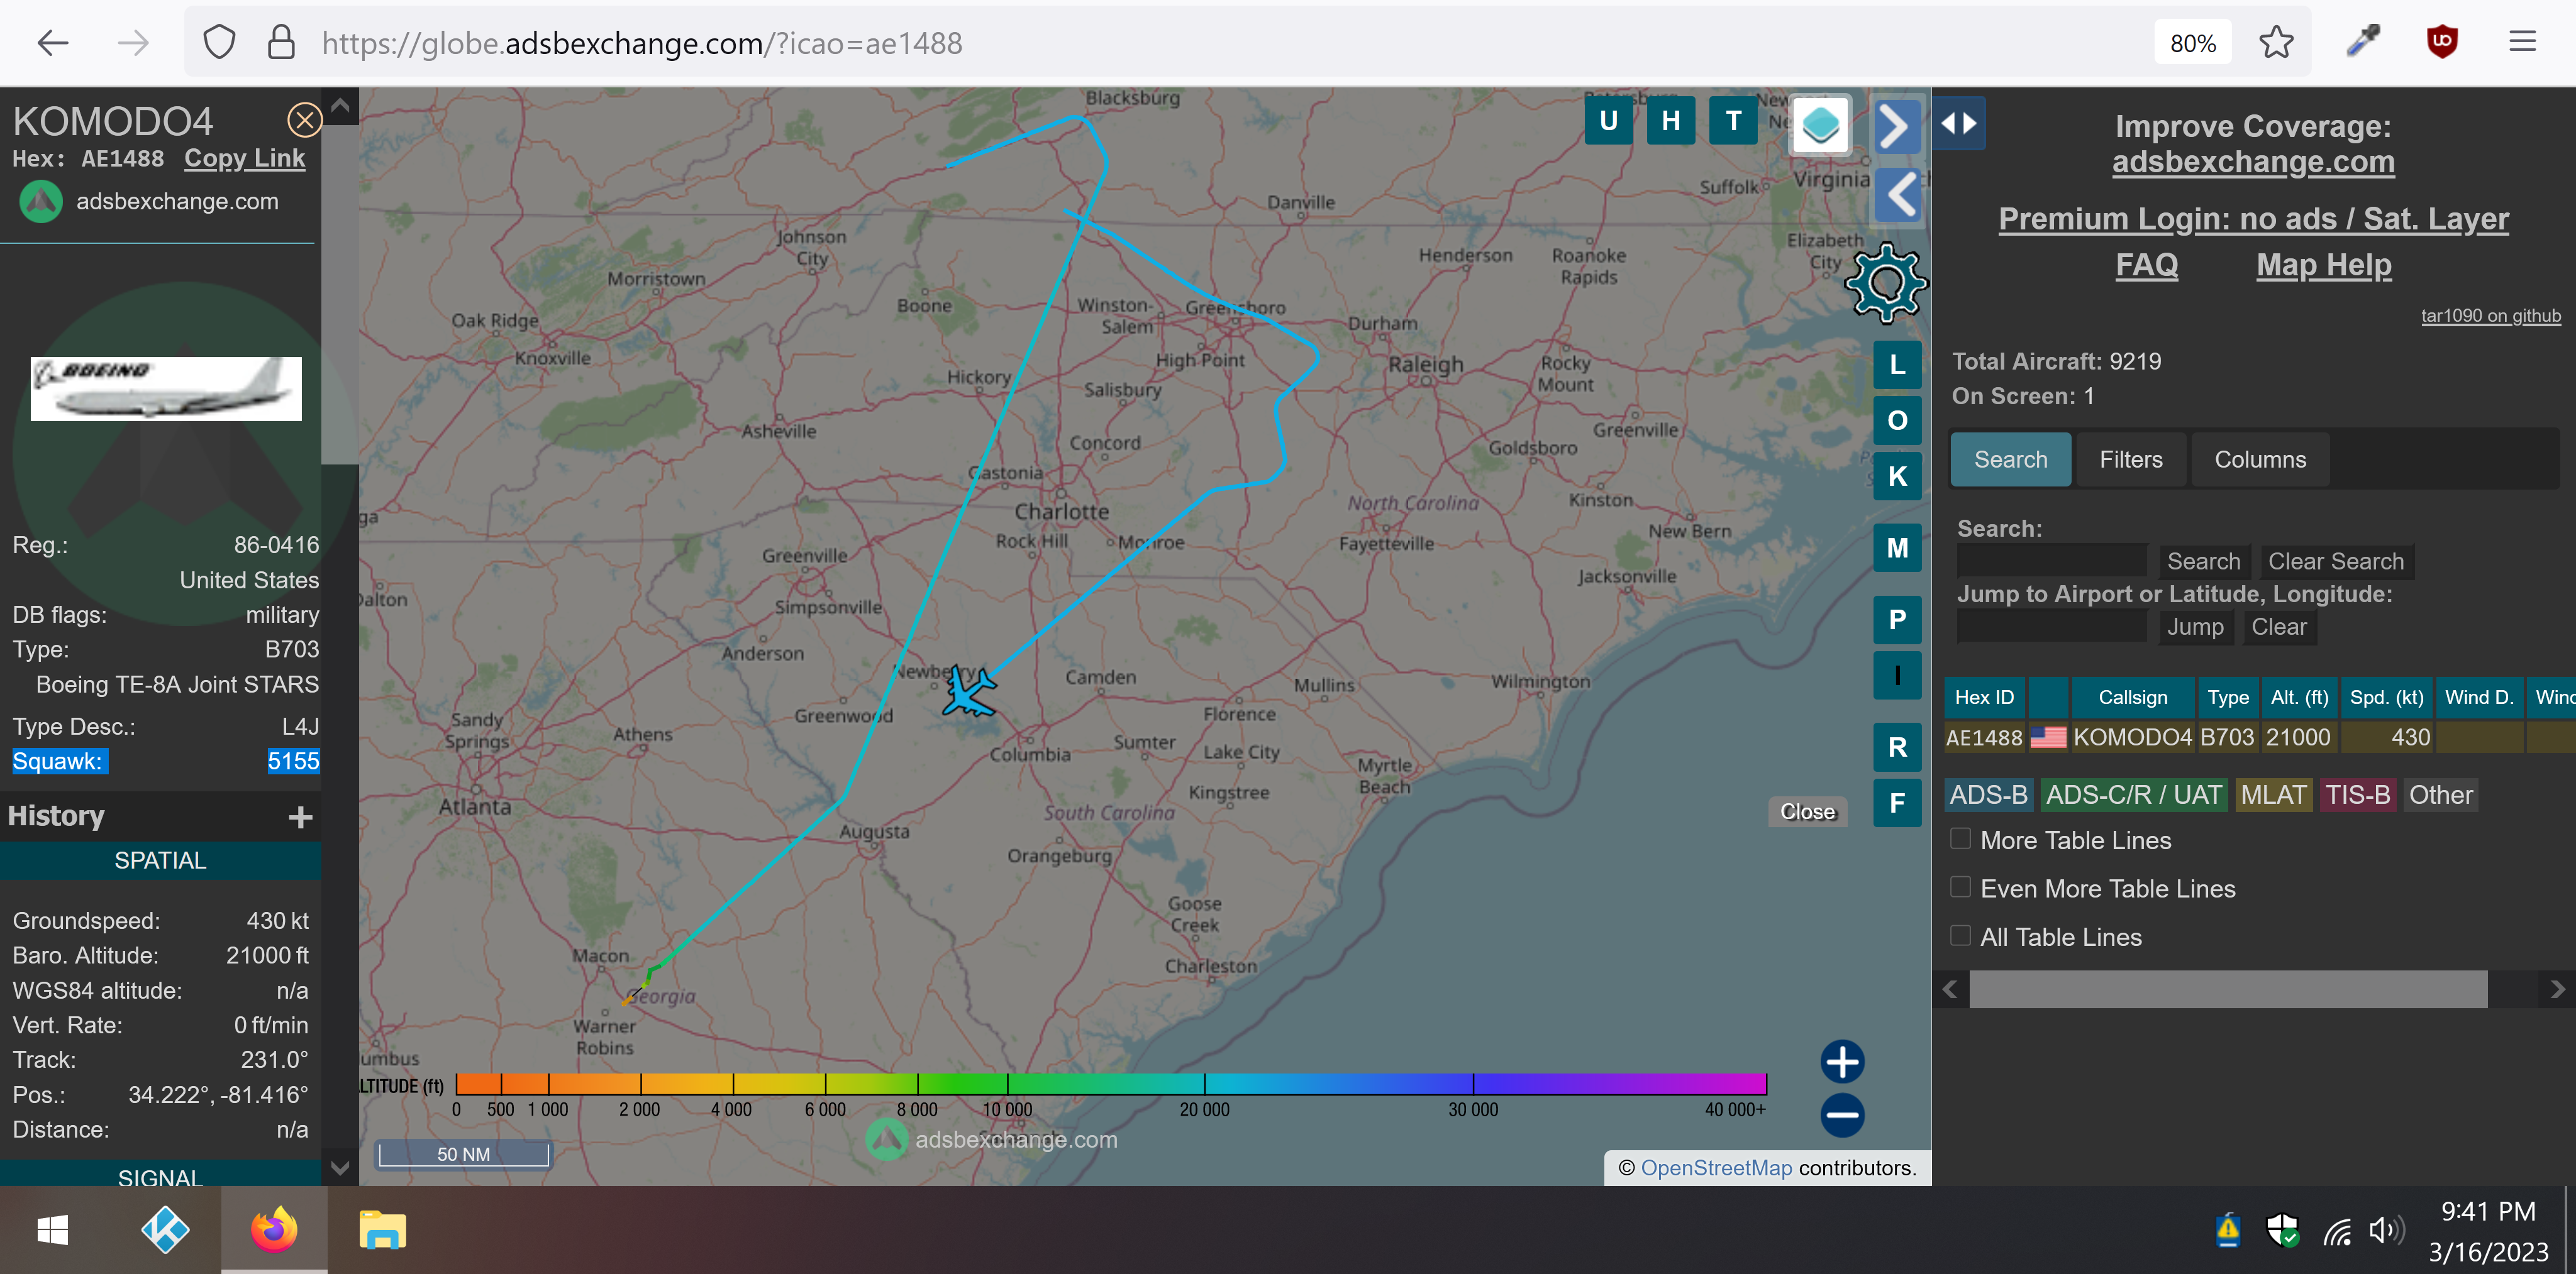Toggle the M map button
This screenshot has width=2576, height=1274.
click(1897, 549)
